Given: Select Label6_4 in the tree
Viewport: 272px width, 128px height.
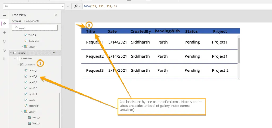Looking at the screenshot, I should pos(32,76).
